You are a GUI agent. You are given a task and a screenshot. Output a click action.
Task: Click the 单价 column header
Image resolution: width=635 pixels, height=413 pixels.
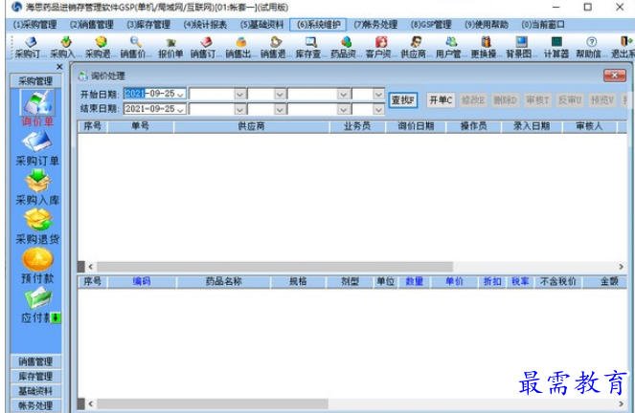click(454, 282)
